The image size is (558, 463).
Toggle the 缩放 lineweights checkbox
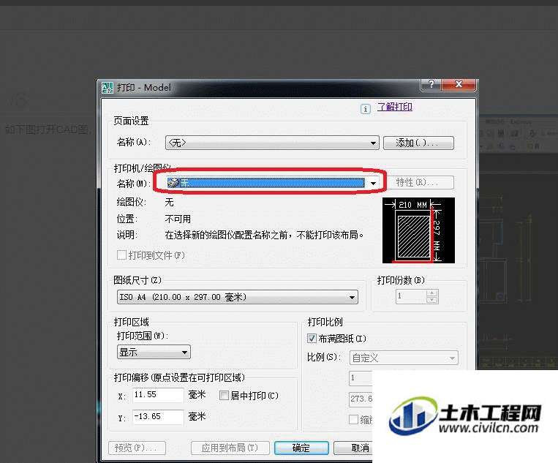(353, 419)
